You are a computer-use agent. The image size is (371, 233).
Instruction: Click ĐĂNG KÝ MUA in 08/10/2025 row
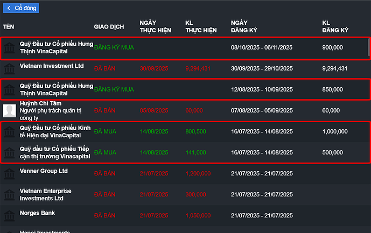[114, 47]
